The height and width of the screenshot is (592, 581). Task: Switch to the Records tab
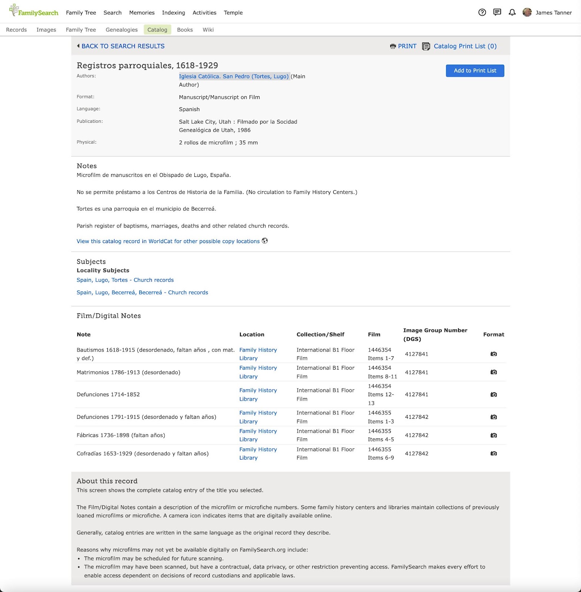(16, 30)
